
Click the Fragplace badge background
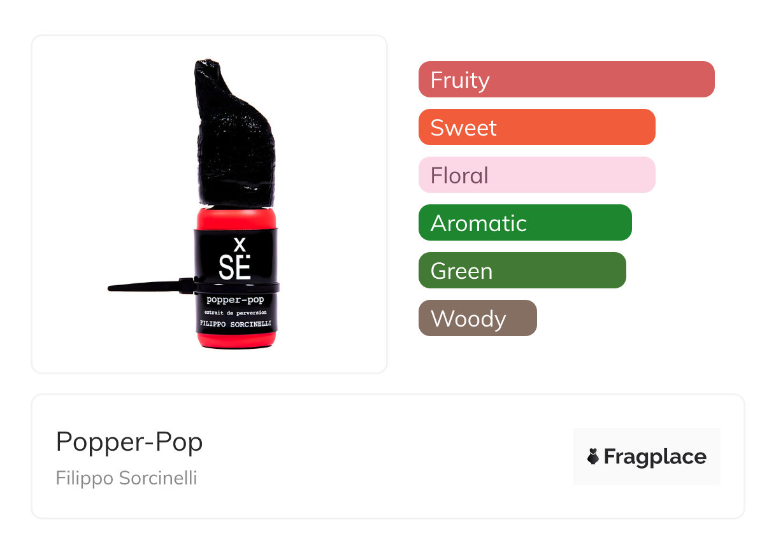point(647,456)
